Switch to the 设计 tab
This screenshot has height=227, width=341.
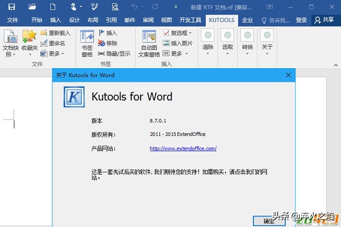click(x=74, y=20)
